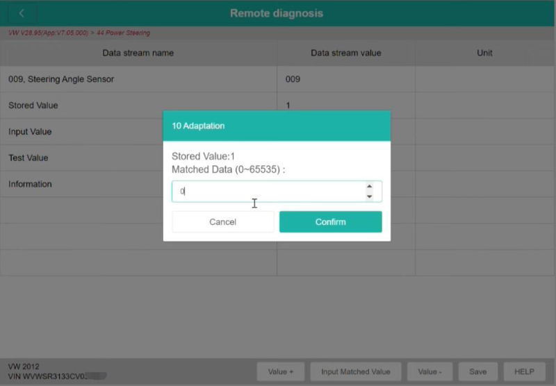Decrease matched data with the down arrow
The width and height of the screenshot is (556, 386).
pyautogui.click(x=369, y=196)
